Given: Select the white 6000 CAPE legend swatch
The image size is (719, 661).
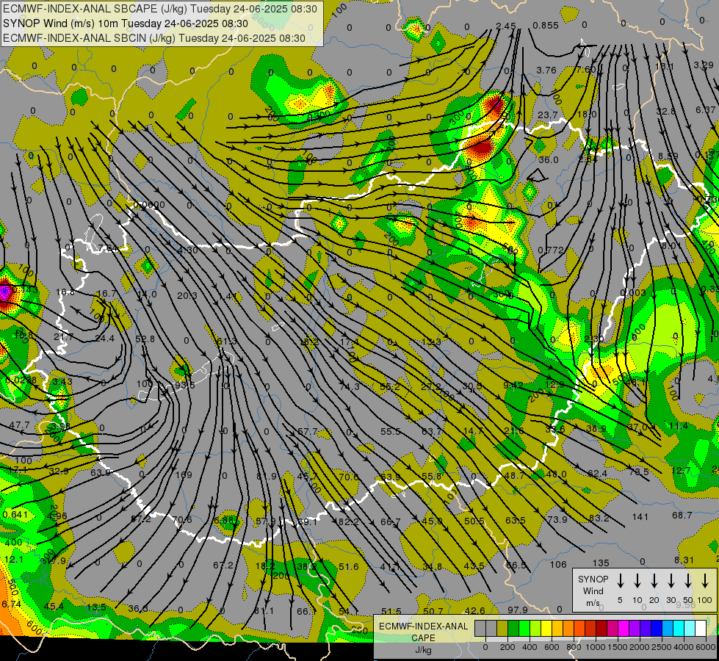Looking at the screenshot, I should (701, 629).
